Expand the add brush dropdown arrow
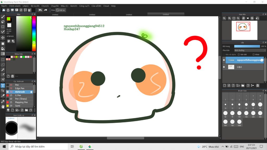Viewport: 267px width, 150px height. (x=18, y=110)
